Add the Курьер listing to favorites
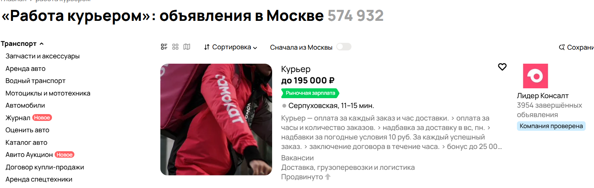 point(502,67)
